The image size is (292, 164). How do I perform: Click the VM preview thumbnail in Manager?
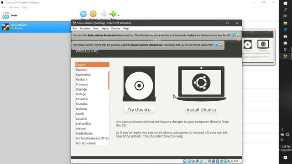[x=259, y=46]
